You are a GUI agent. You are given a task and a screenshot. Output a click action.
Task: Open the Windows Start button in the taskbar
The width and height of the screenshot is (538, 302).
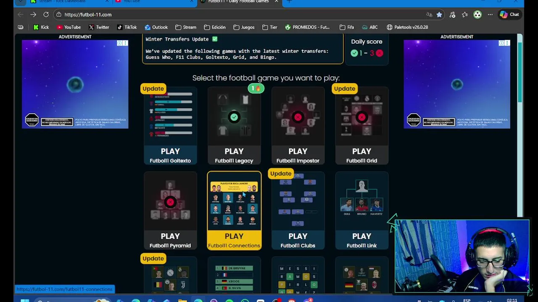tap(24, 300)
